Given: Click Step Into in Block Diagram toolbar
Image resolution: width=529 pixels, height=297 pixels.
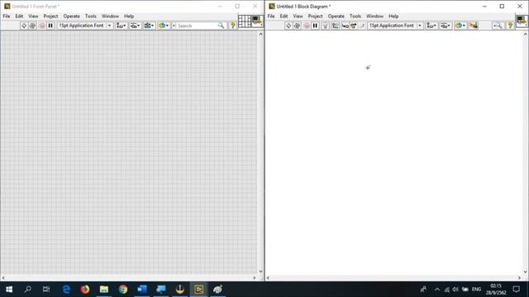Looking at the screenshot, I should coord(346,26).
